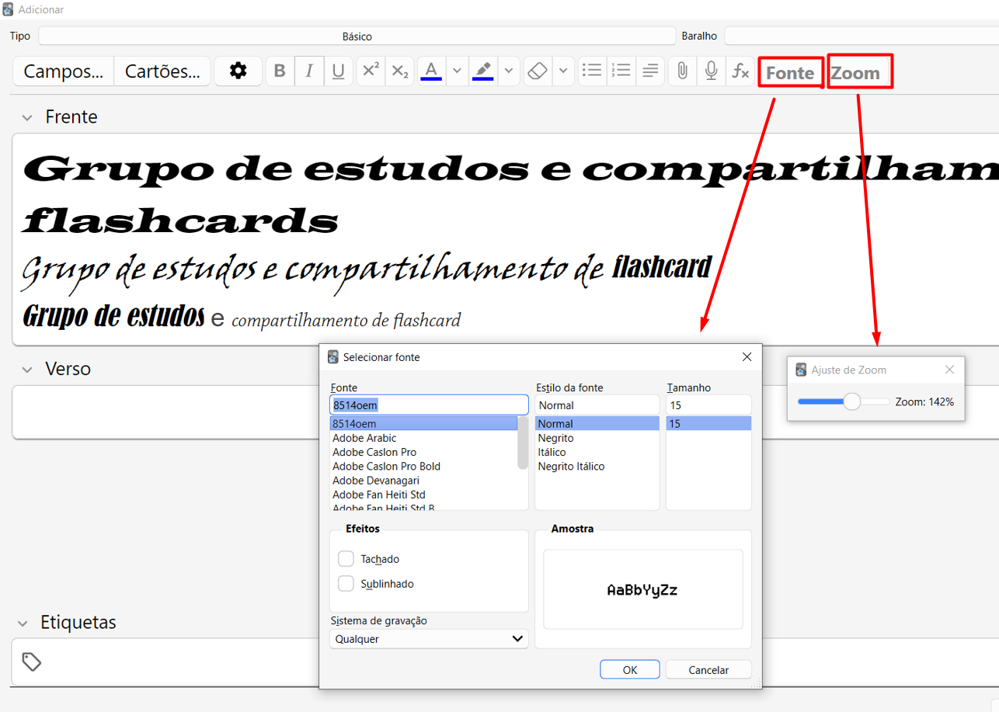Insert an unordered bullet list

point(593,71)
